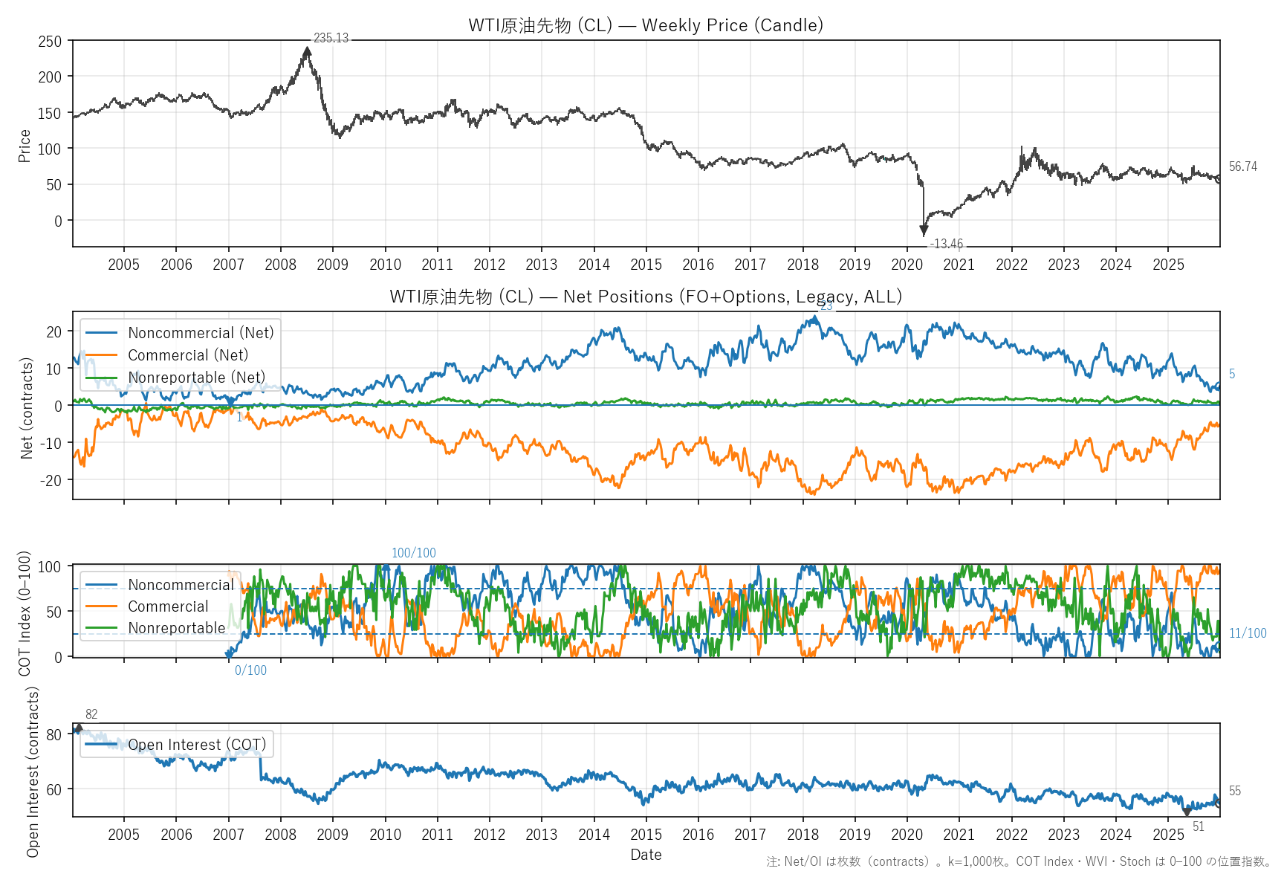Click the 56.74 last price label

click(1242, 166)
